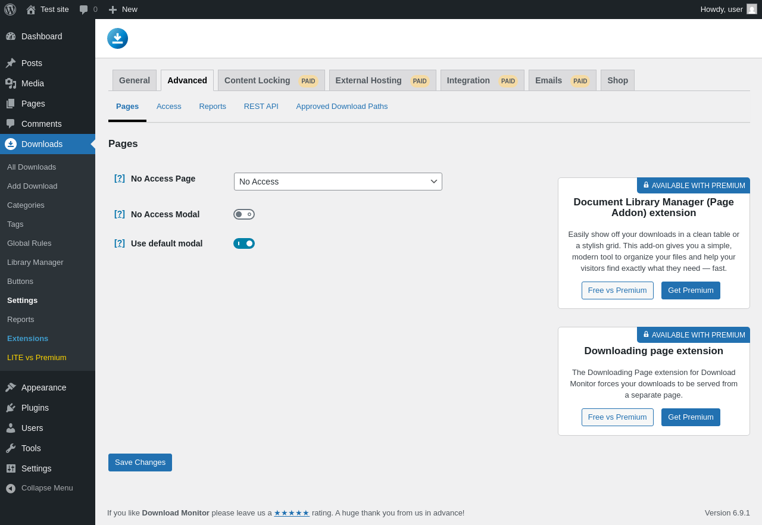Open Add Download in the submenu
This screenshot has width=762, height=525.
point(32,186)
